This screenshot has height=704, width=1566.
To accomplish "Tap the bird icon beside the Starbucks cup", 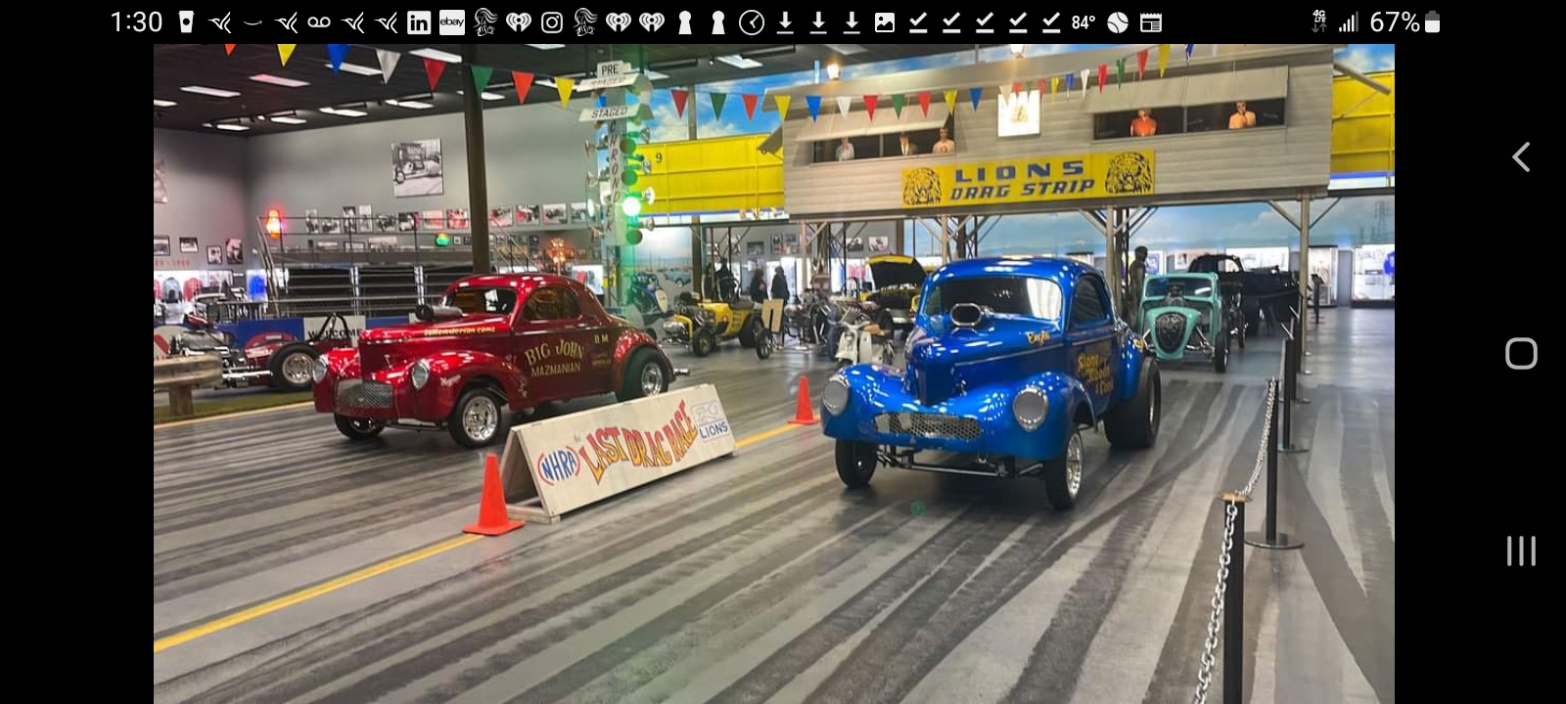I will [219, 22].
